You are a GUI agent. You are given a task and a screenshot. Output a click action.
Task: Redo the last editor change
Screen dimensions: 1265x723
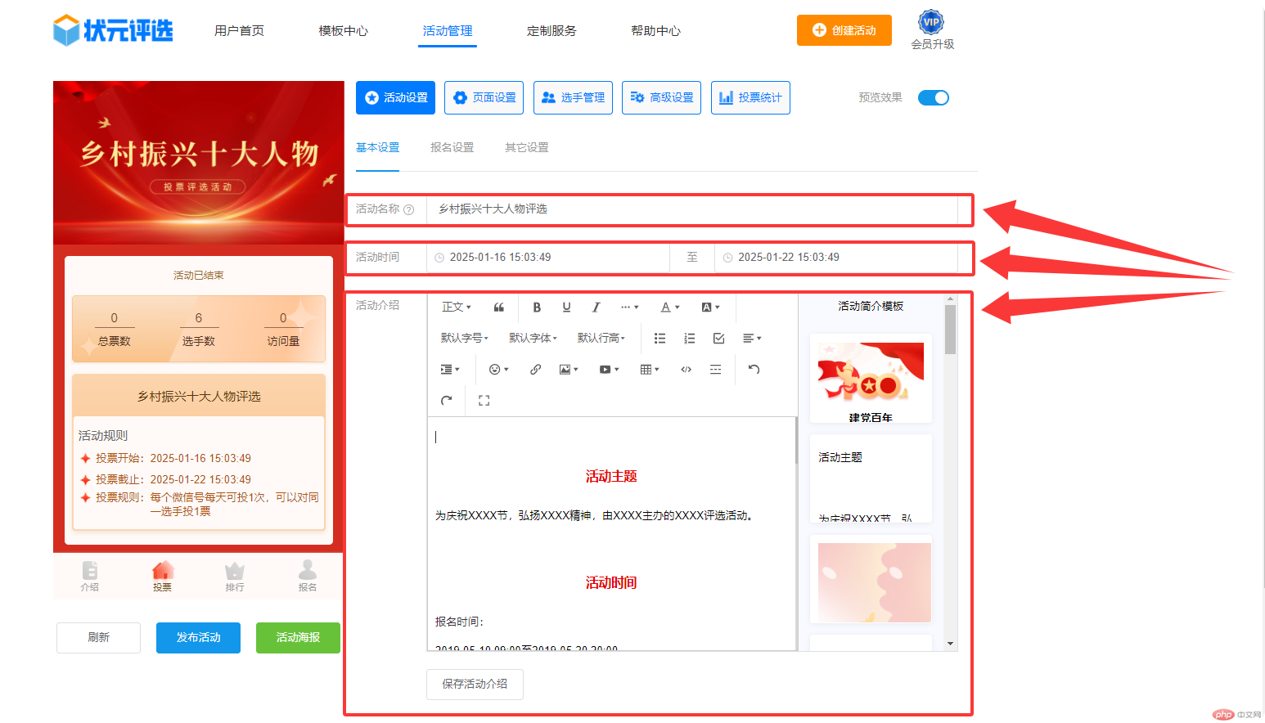click(446, 401)
